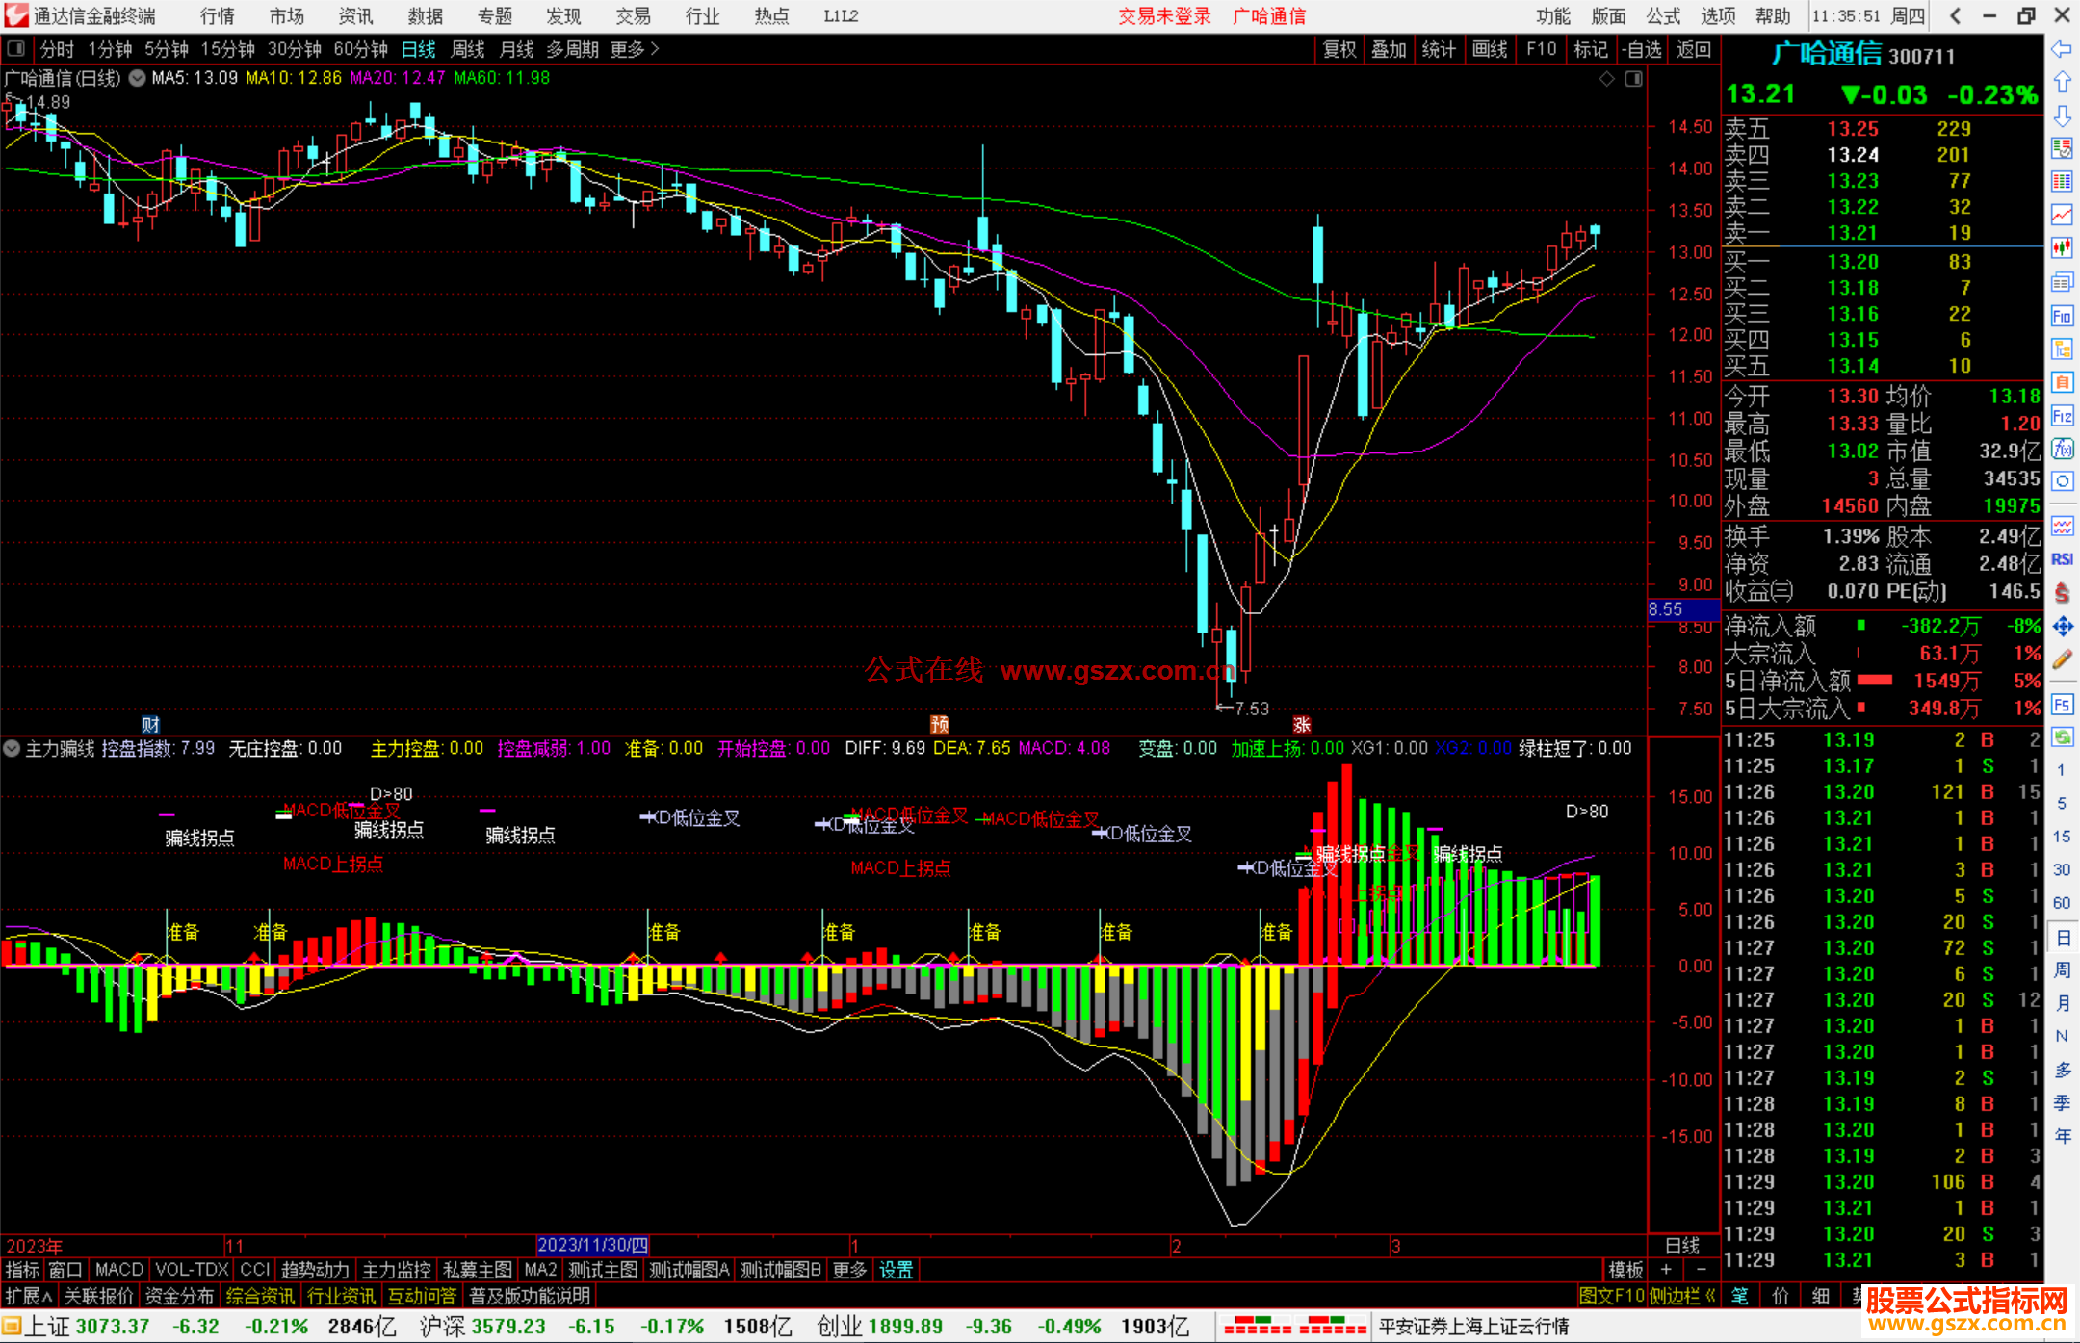Expand the 更多 period options
2080x1343 pixels.
pos(635,49)
